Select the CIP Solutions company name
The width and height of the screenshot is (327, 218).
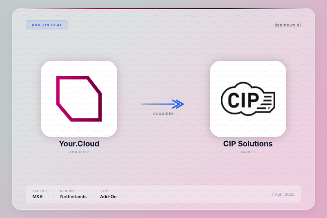pyautogui.click(x=248, y=144)
